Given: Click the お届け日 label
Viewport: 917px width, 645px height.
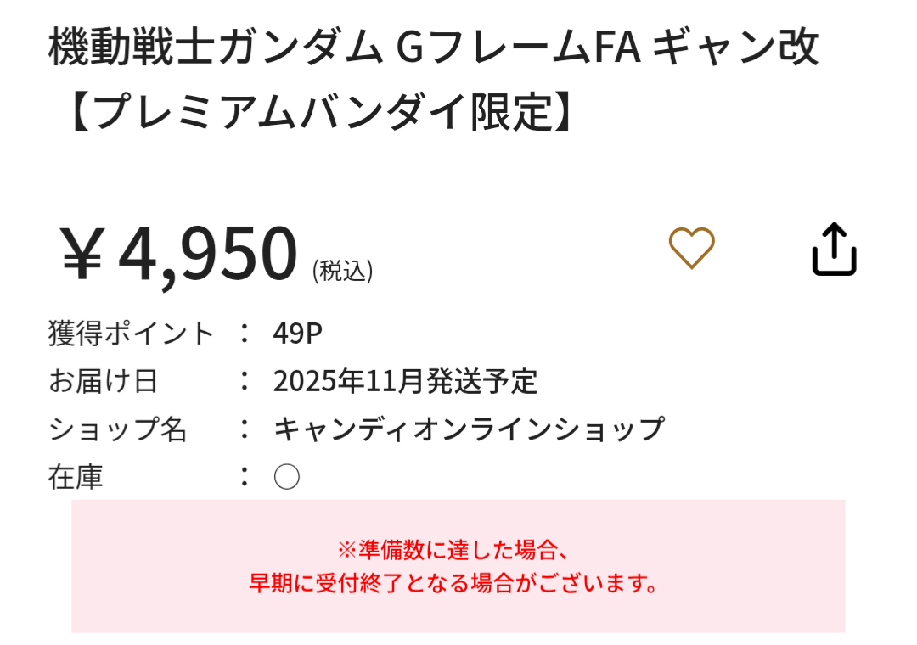Looking at the screenshot, I should [x=103, y=381].
